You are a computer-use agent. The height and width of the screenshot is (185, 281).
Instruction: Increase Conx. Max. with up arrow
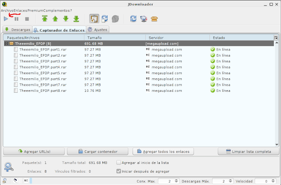tap(177, 180)
